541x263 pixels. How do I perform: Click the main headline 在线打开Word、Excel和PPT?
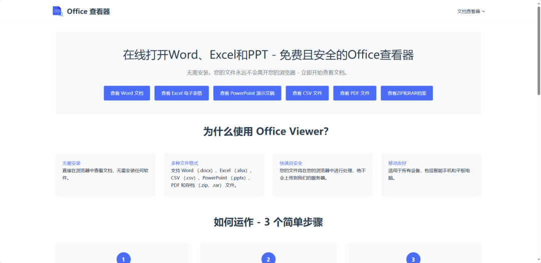268,55
